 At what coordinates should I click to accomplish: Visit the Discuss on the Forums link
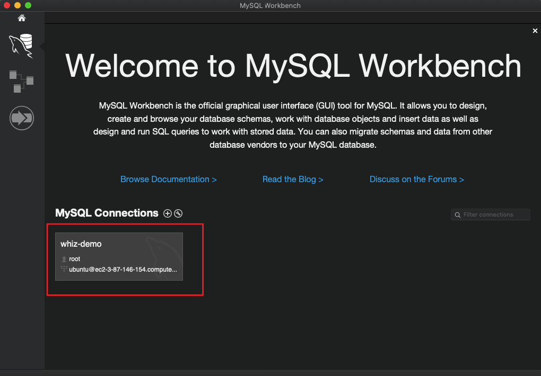pyautogui.click(x=416, y=180)
